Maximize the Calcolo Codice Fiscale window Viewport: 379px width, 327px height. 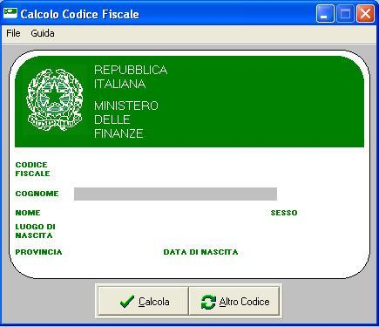(345, 13)
